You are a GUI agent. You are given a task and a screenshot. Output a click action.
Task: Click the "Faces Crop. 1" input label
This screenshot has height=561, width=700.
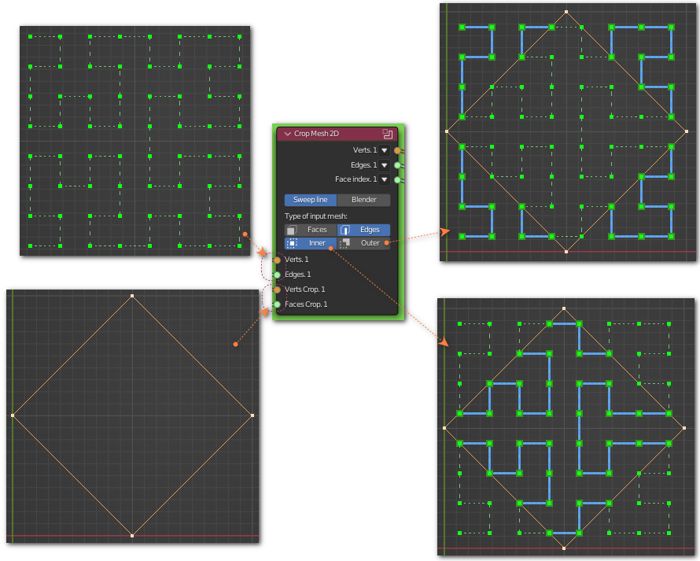click(306, 304)
